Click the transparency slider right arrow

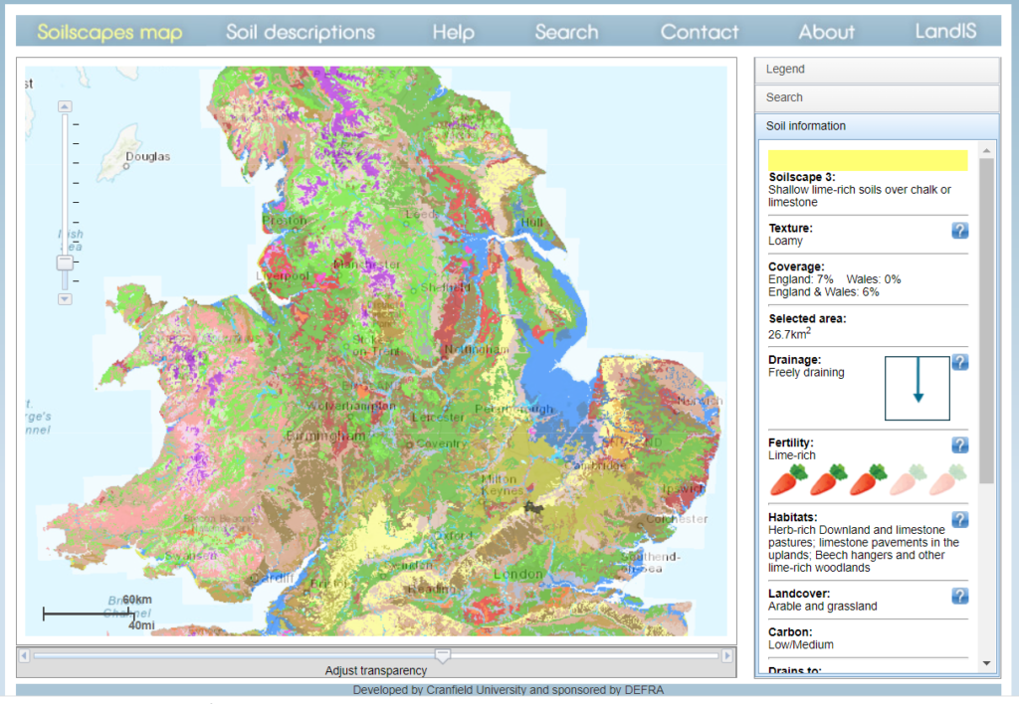point(727,656)
